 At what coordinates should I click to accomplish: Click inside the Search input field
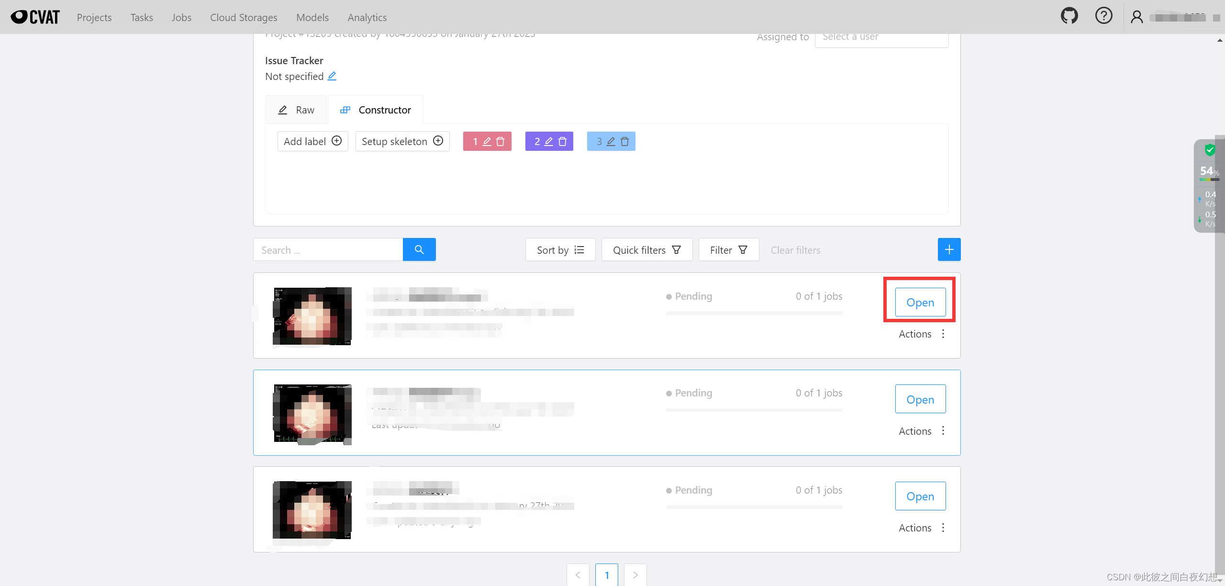point(328,250)
